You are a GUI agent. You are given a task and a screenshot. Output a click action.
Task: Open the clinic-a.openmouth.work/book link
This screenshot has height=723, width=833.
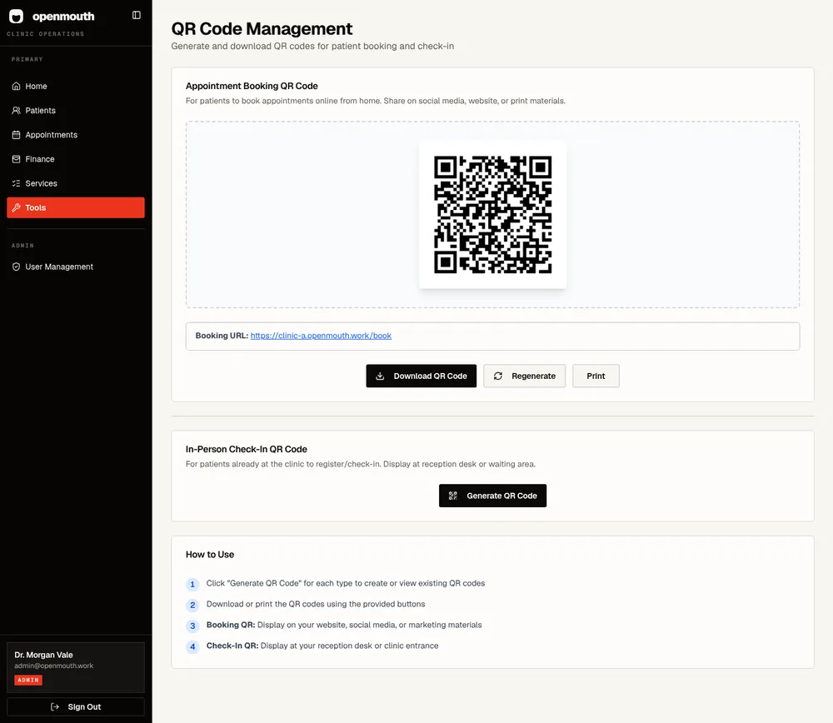tap(321, 336)
